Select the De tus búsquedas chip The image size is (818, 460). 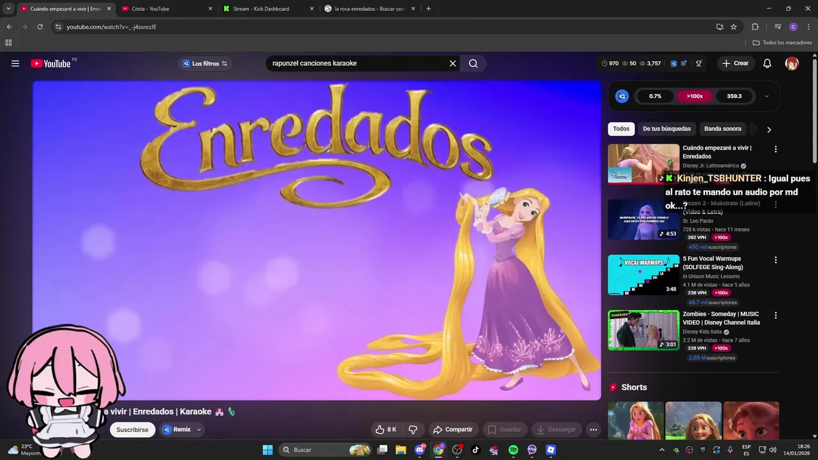(667, 129)
